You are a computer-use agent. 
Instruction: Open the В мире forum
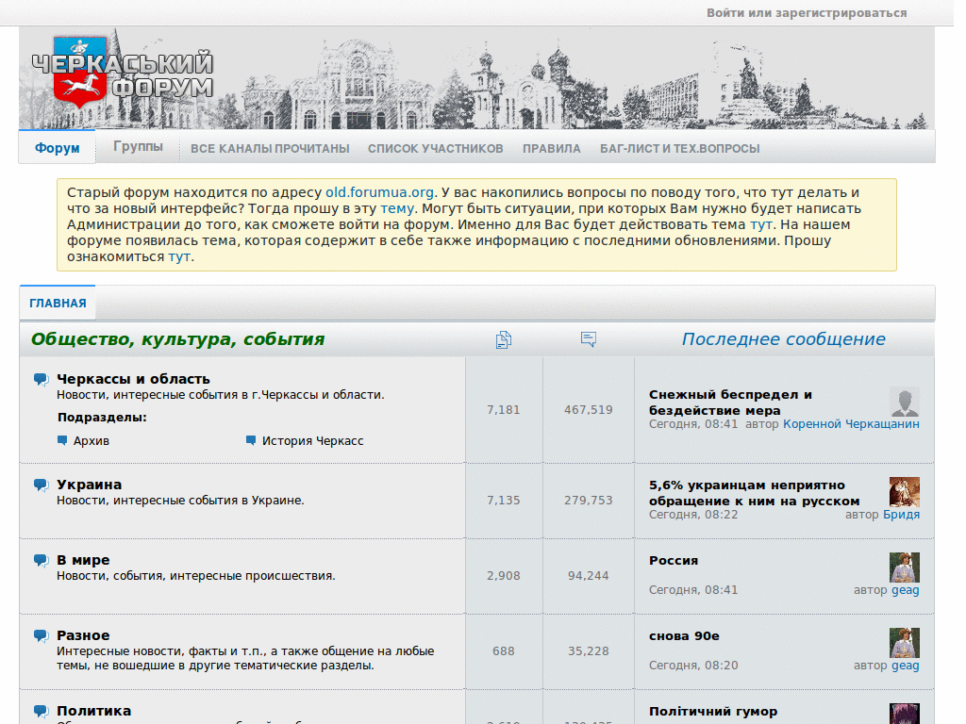click(83, 560)
